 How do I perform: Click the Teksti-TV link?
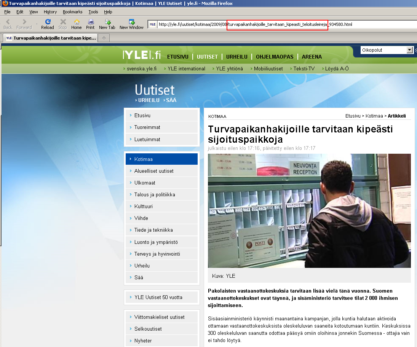pos(304,69)
